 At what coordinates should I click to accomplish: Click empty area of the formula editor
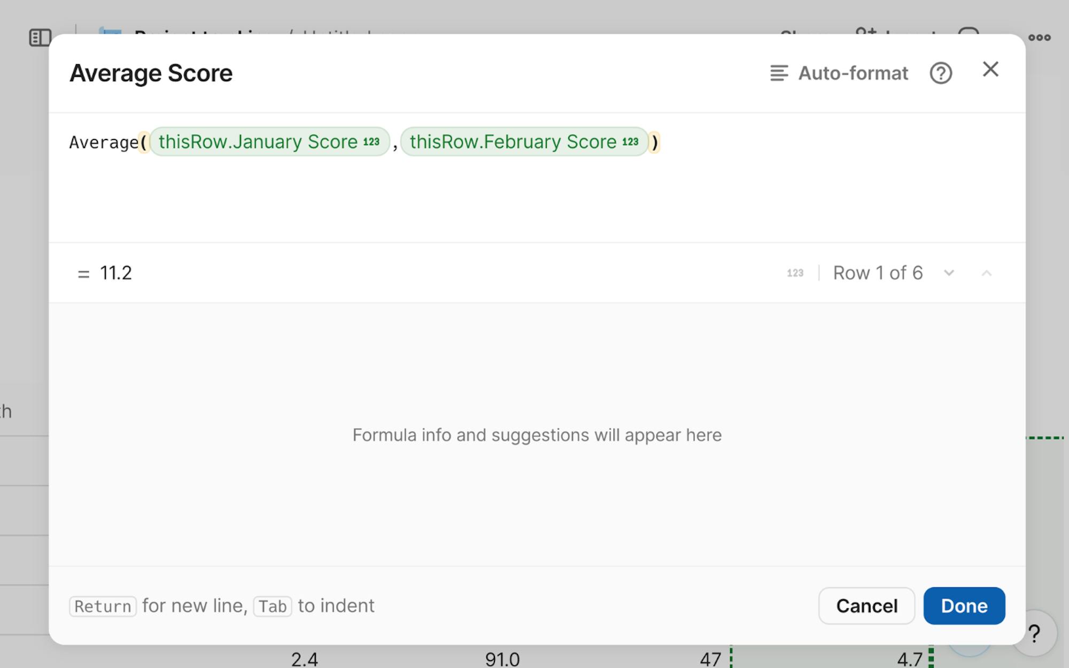(534, 203)
